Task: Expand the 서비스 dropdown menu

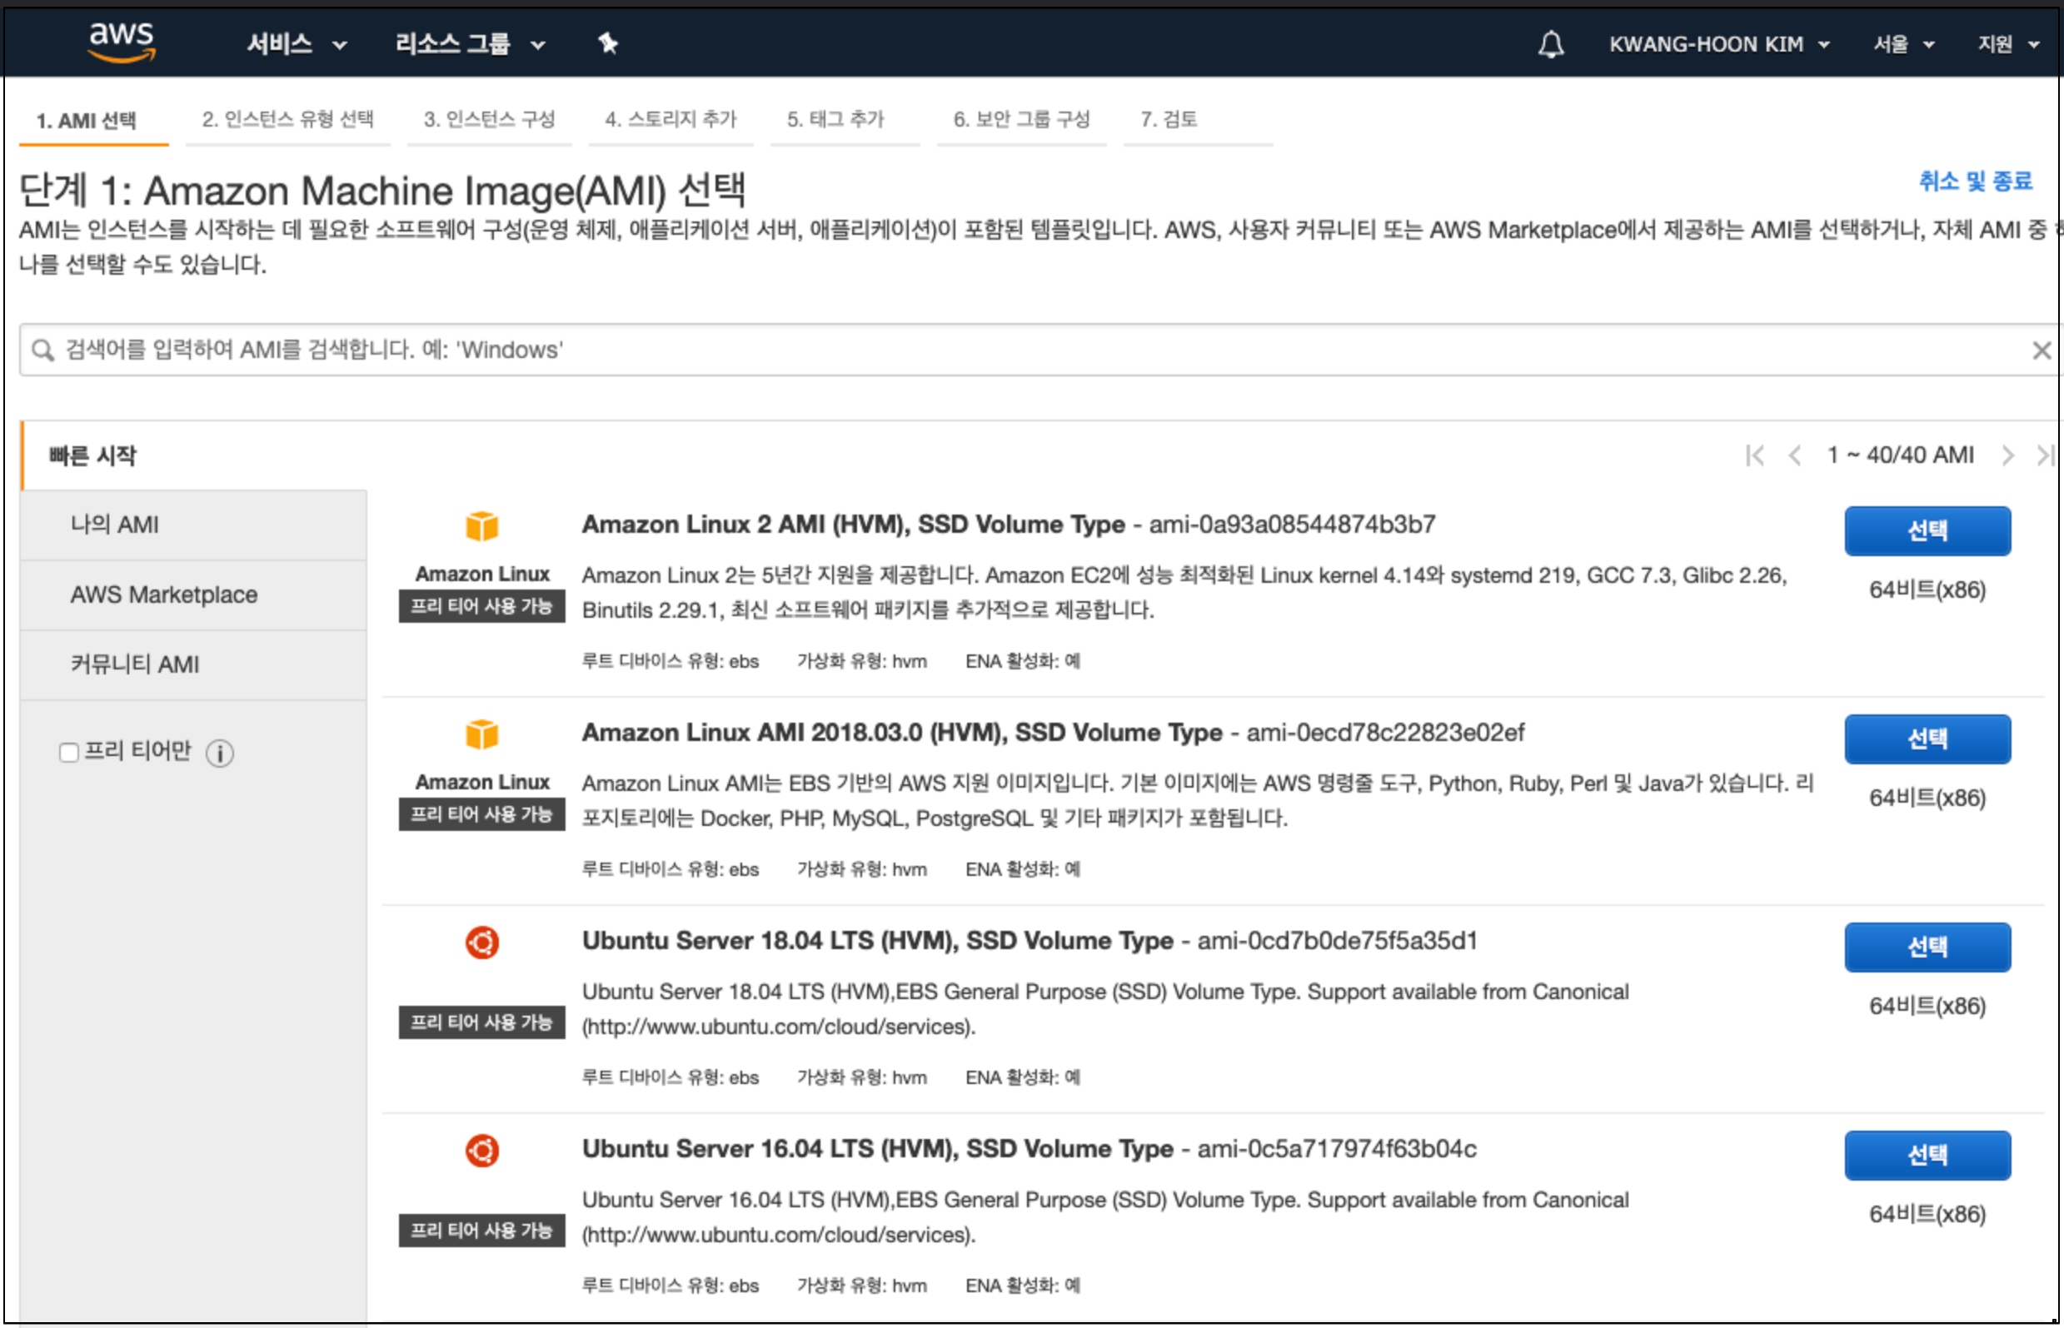Action: point(296,44)
